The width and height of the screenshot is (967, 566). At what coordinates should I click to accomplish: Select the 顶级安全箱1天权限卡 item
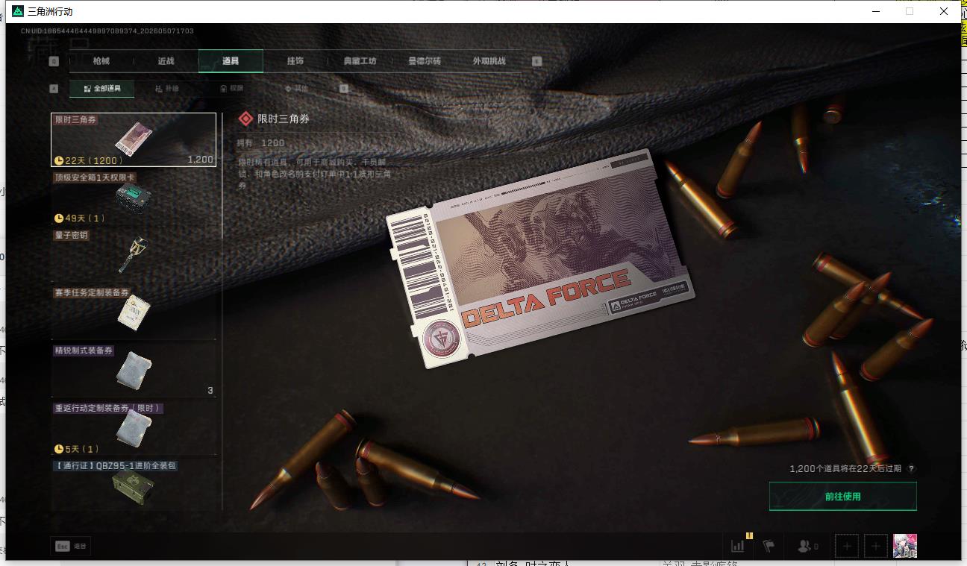click(134, 198)
